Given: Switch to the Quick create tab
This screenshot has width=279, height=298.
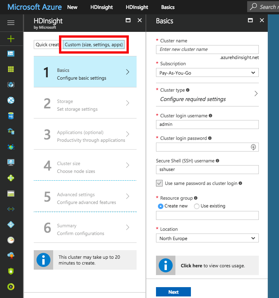Looking at the screenshot, I should pyautogui.click(x=47, y=45).
